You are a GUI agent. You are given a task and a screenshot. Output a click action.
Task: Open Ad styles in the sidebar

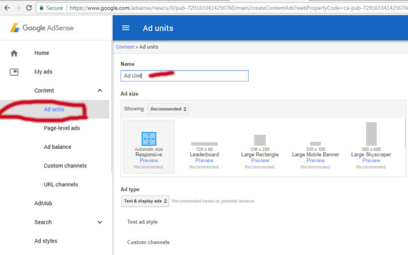[46, 241]
